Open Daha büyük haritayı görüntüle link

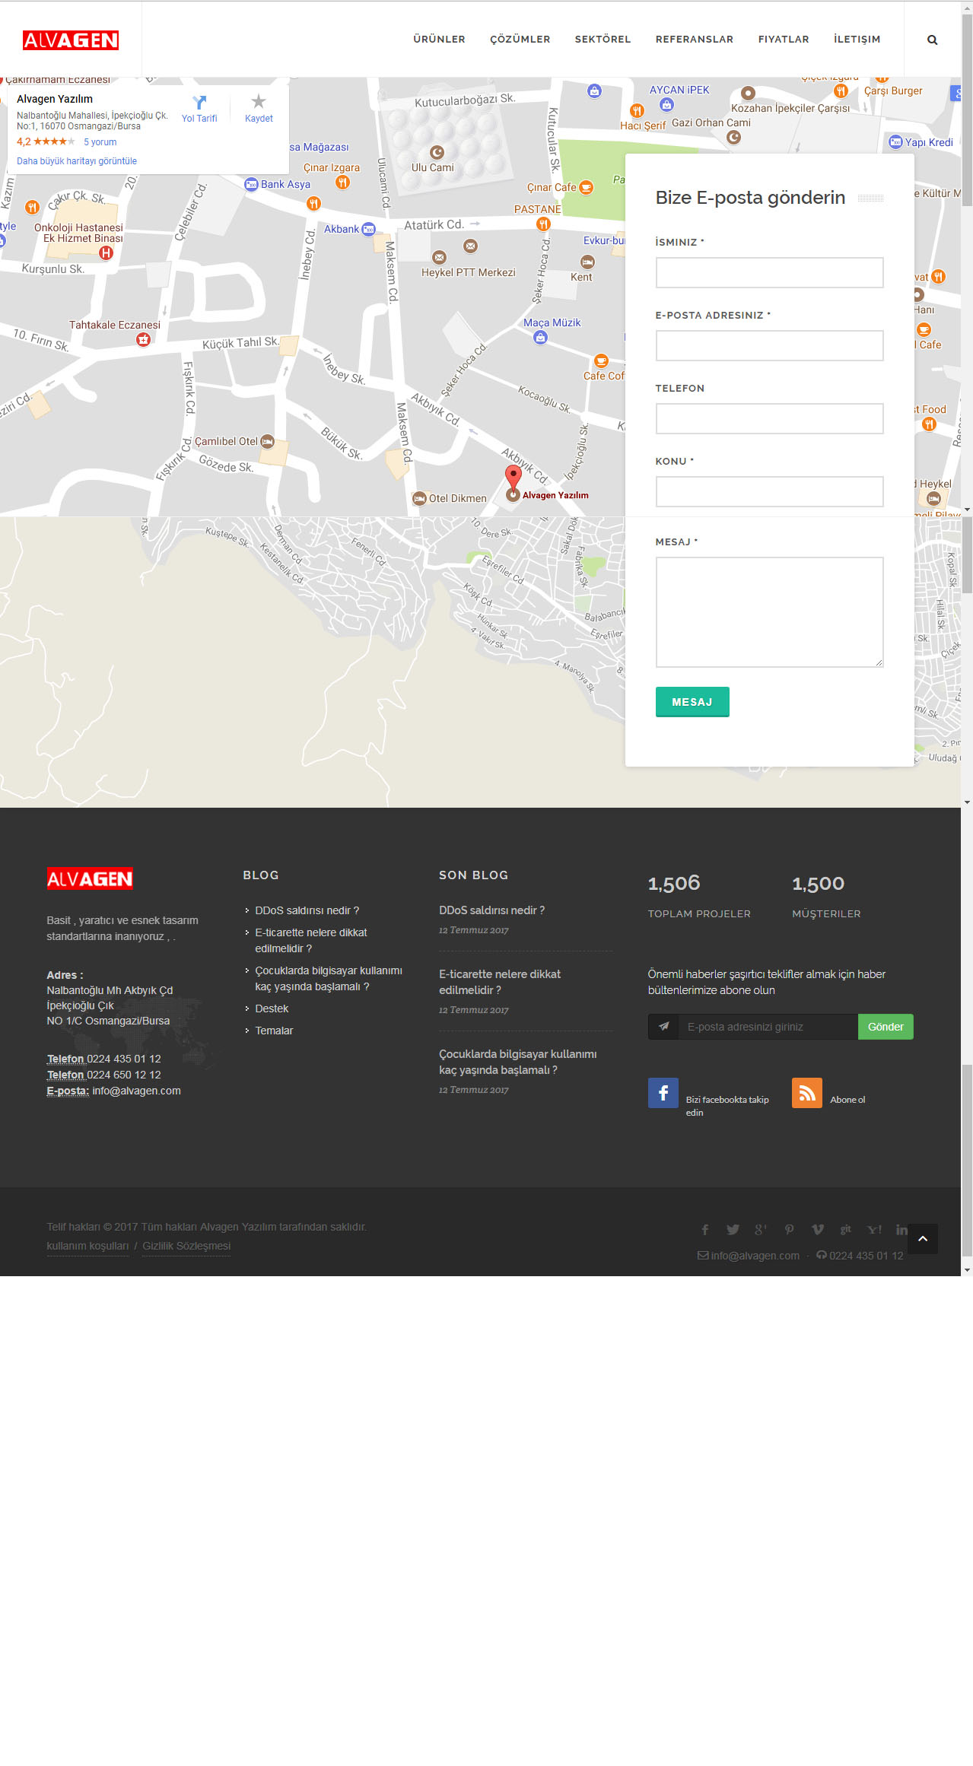tap(77, 161)
